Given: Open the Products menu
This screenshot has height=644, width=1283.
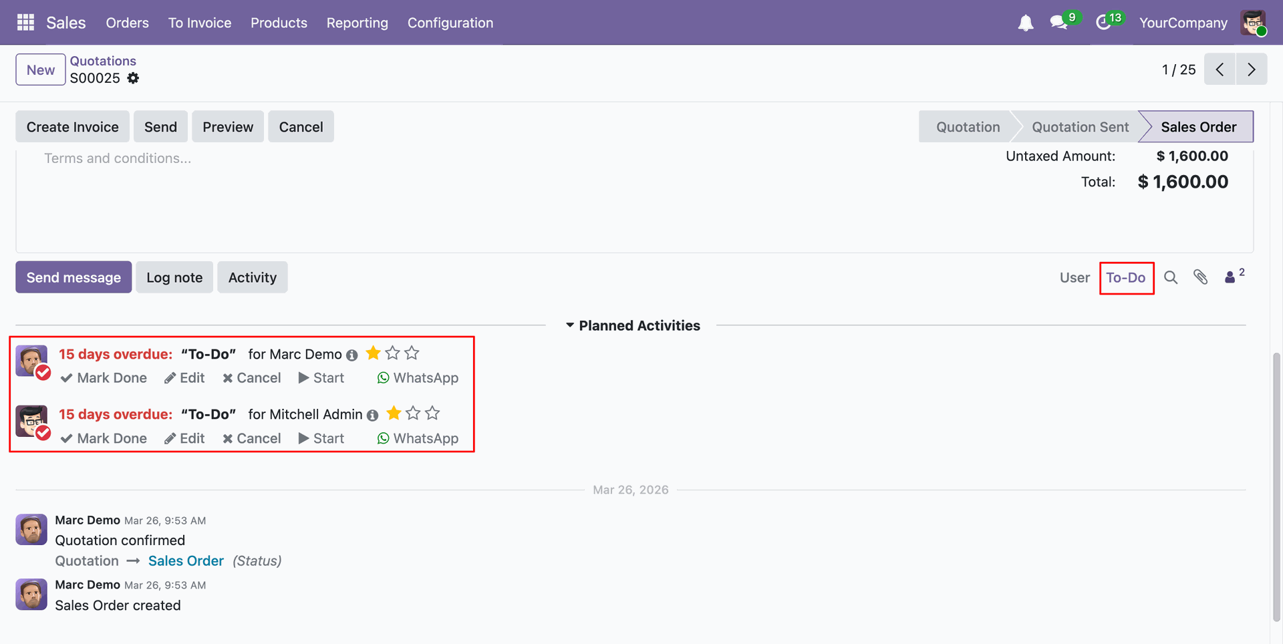Looking at the screenshot, I should click(279, 23).
